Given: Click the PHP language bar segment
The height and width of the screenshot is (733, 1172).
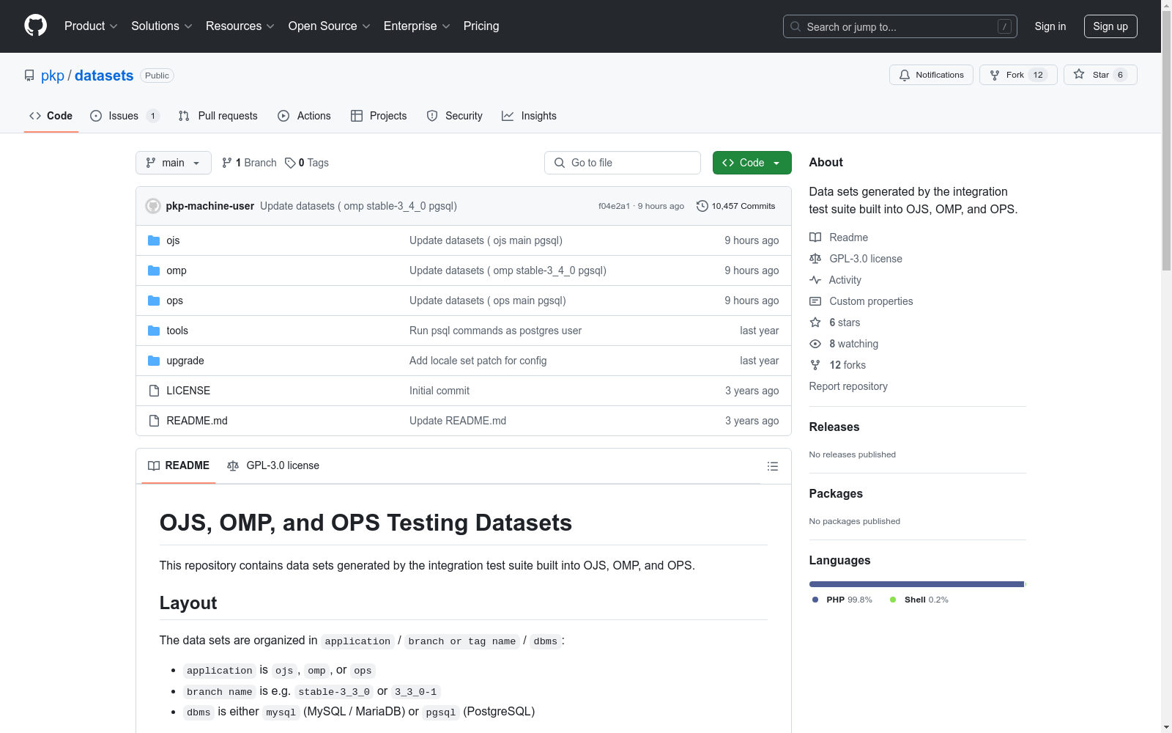Looking at the screenshot, I should pyautogui.click(x=916, y=584).
